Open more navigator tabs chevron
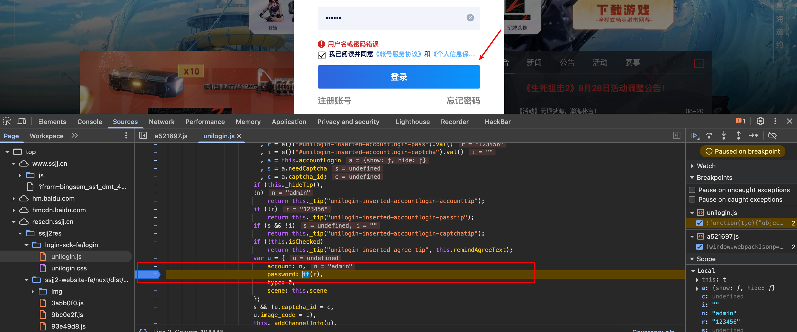797x332 pixels. click(x=74, y=135)
